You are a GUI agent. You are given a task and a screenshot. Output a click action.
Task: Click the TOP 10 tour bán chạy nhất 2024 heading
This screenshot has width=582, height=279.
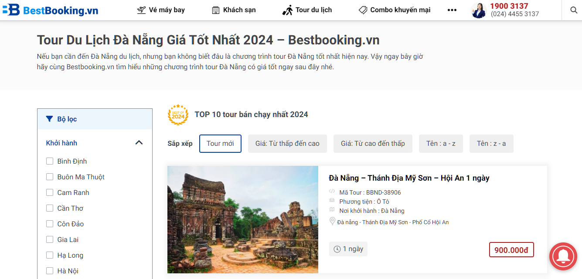pyautogui.click(x=251, y=114)
